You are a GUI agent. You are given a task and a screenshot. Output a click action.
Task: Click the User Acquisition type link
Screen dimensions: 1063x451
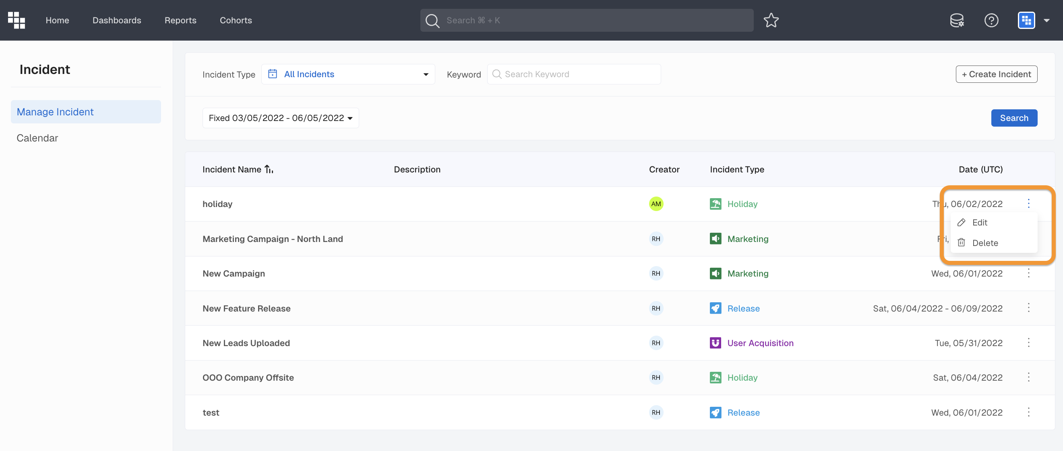[x=760, y=343]
